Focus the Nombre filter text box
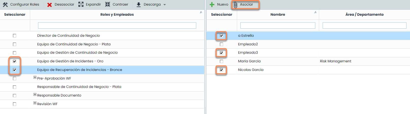Viewport: 410px width, 114px height. pyautogui.click(x=278, y=25)
